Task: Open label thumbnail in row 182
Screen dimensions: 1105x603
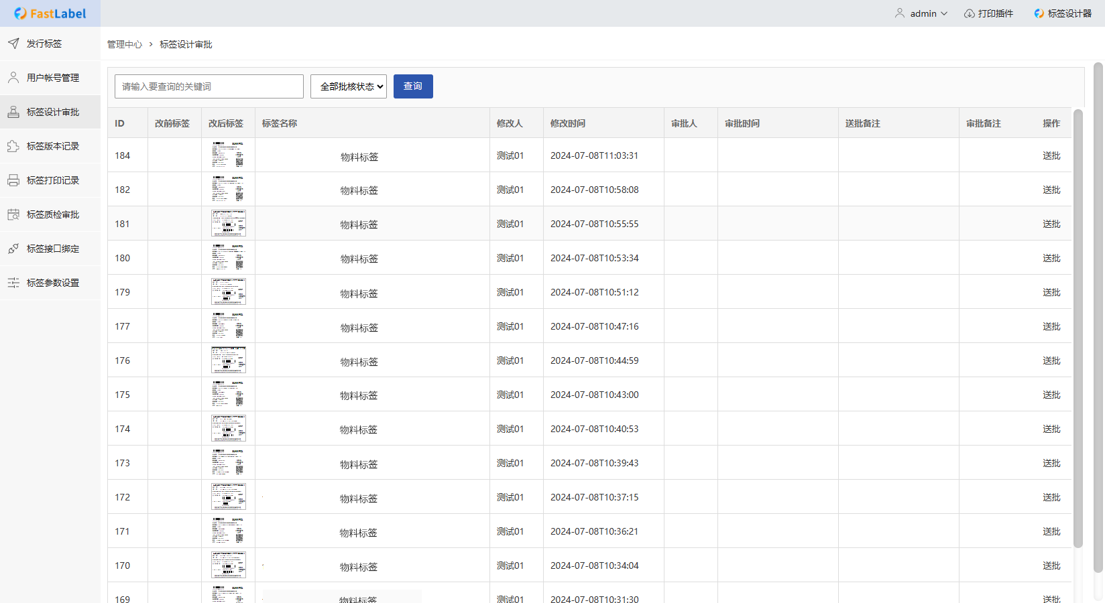Action: 228,188
